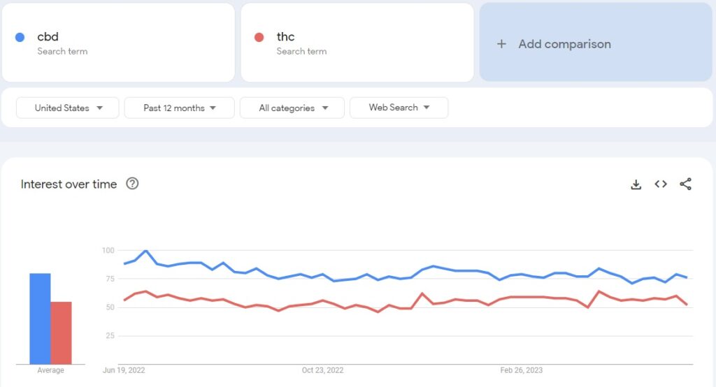Click the embed code icon
Image resolution: width=716 pixels, height=387 pixels.
[x=661, y=184]
